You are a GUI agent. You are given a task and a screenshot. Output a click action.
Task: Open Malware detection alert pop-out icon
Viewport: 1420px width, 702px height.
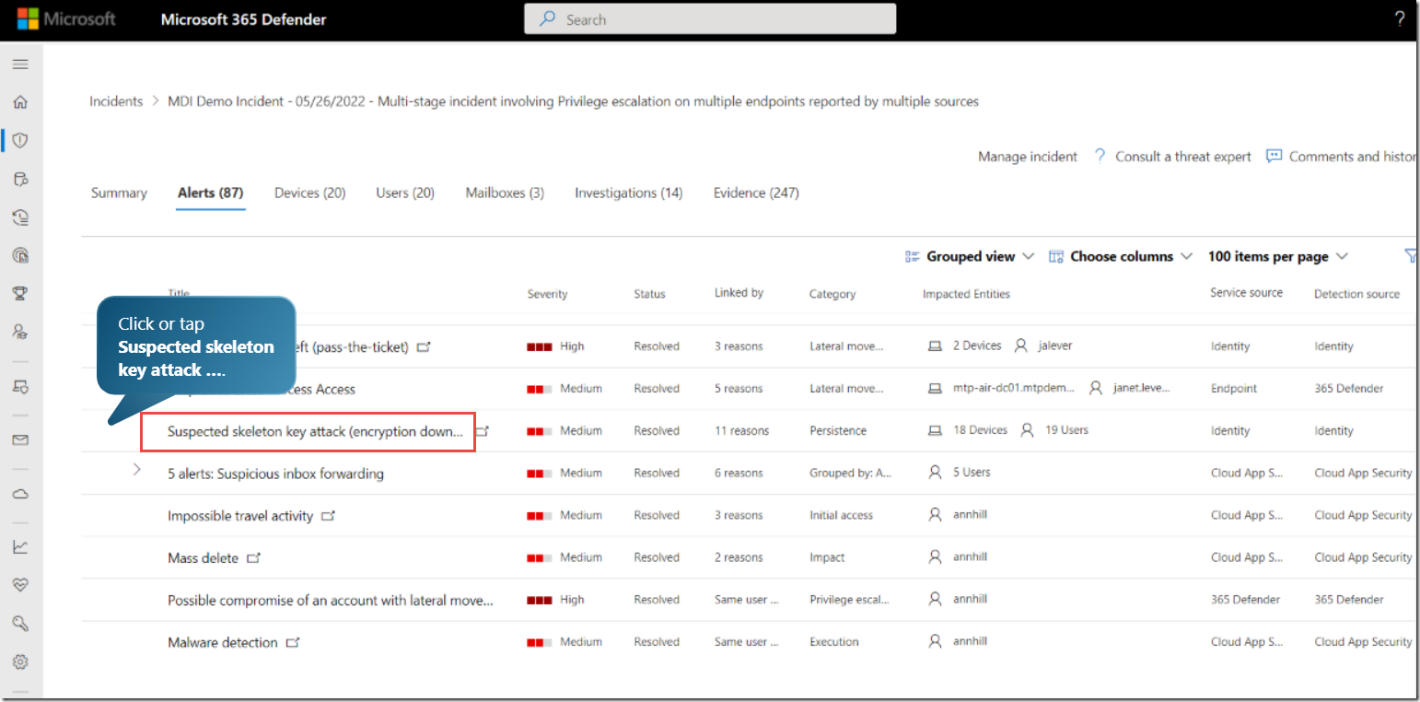coord(293,642)
